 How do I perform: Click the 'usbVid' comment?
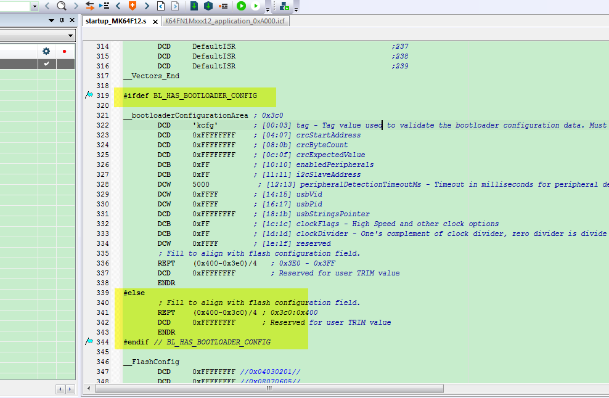click(x=309, y=194)
